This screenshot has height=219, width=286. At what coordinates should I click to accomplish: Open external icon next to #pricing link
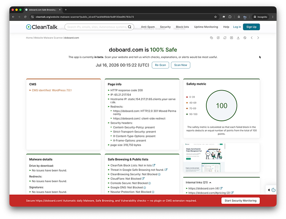pyautogui.click(x=232, y=193)
